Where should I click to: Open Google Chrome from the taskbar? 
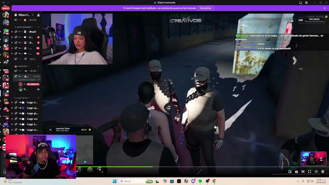tap(214, 181)
